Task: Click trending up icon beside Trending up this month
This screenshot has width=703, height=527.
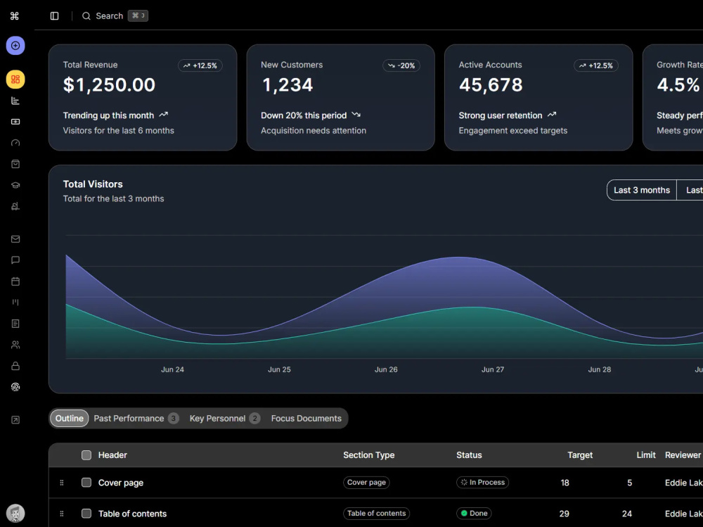Action: pos(164,115)
